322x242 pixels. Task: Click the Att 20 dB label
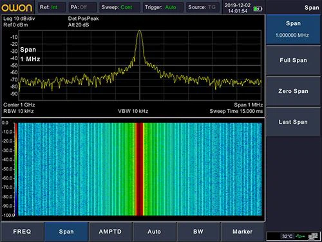pyautogui.click(x=79, y=25)
